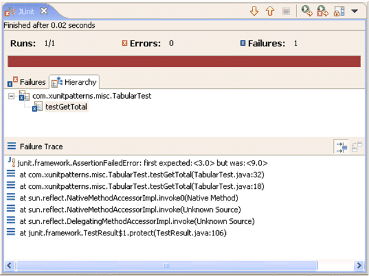Open the JUnit view dropdown menu
Image resolution: width=369 pixels, height=276 pixels.
[x=355, y=10]
